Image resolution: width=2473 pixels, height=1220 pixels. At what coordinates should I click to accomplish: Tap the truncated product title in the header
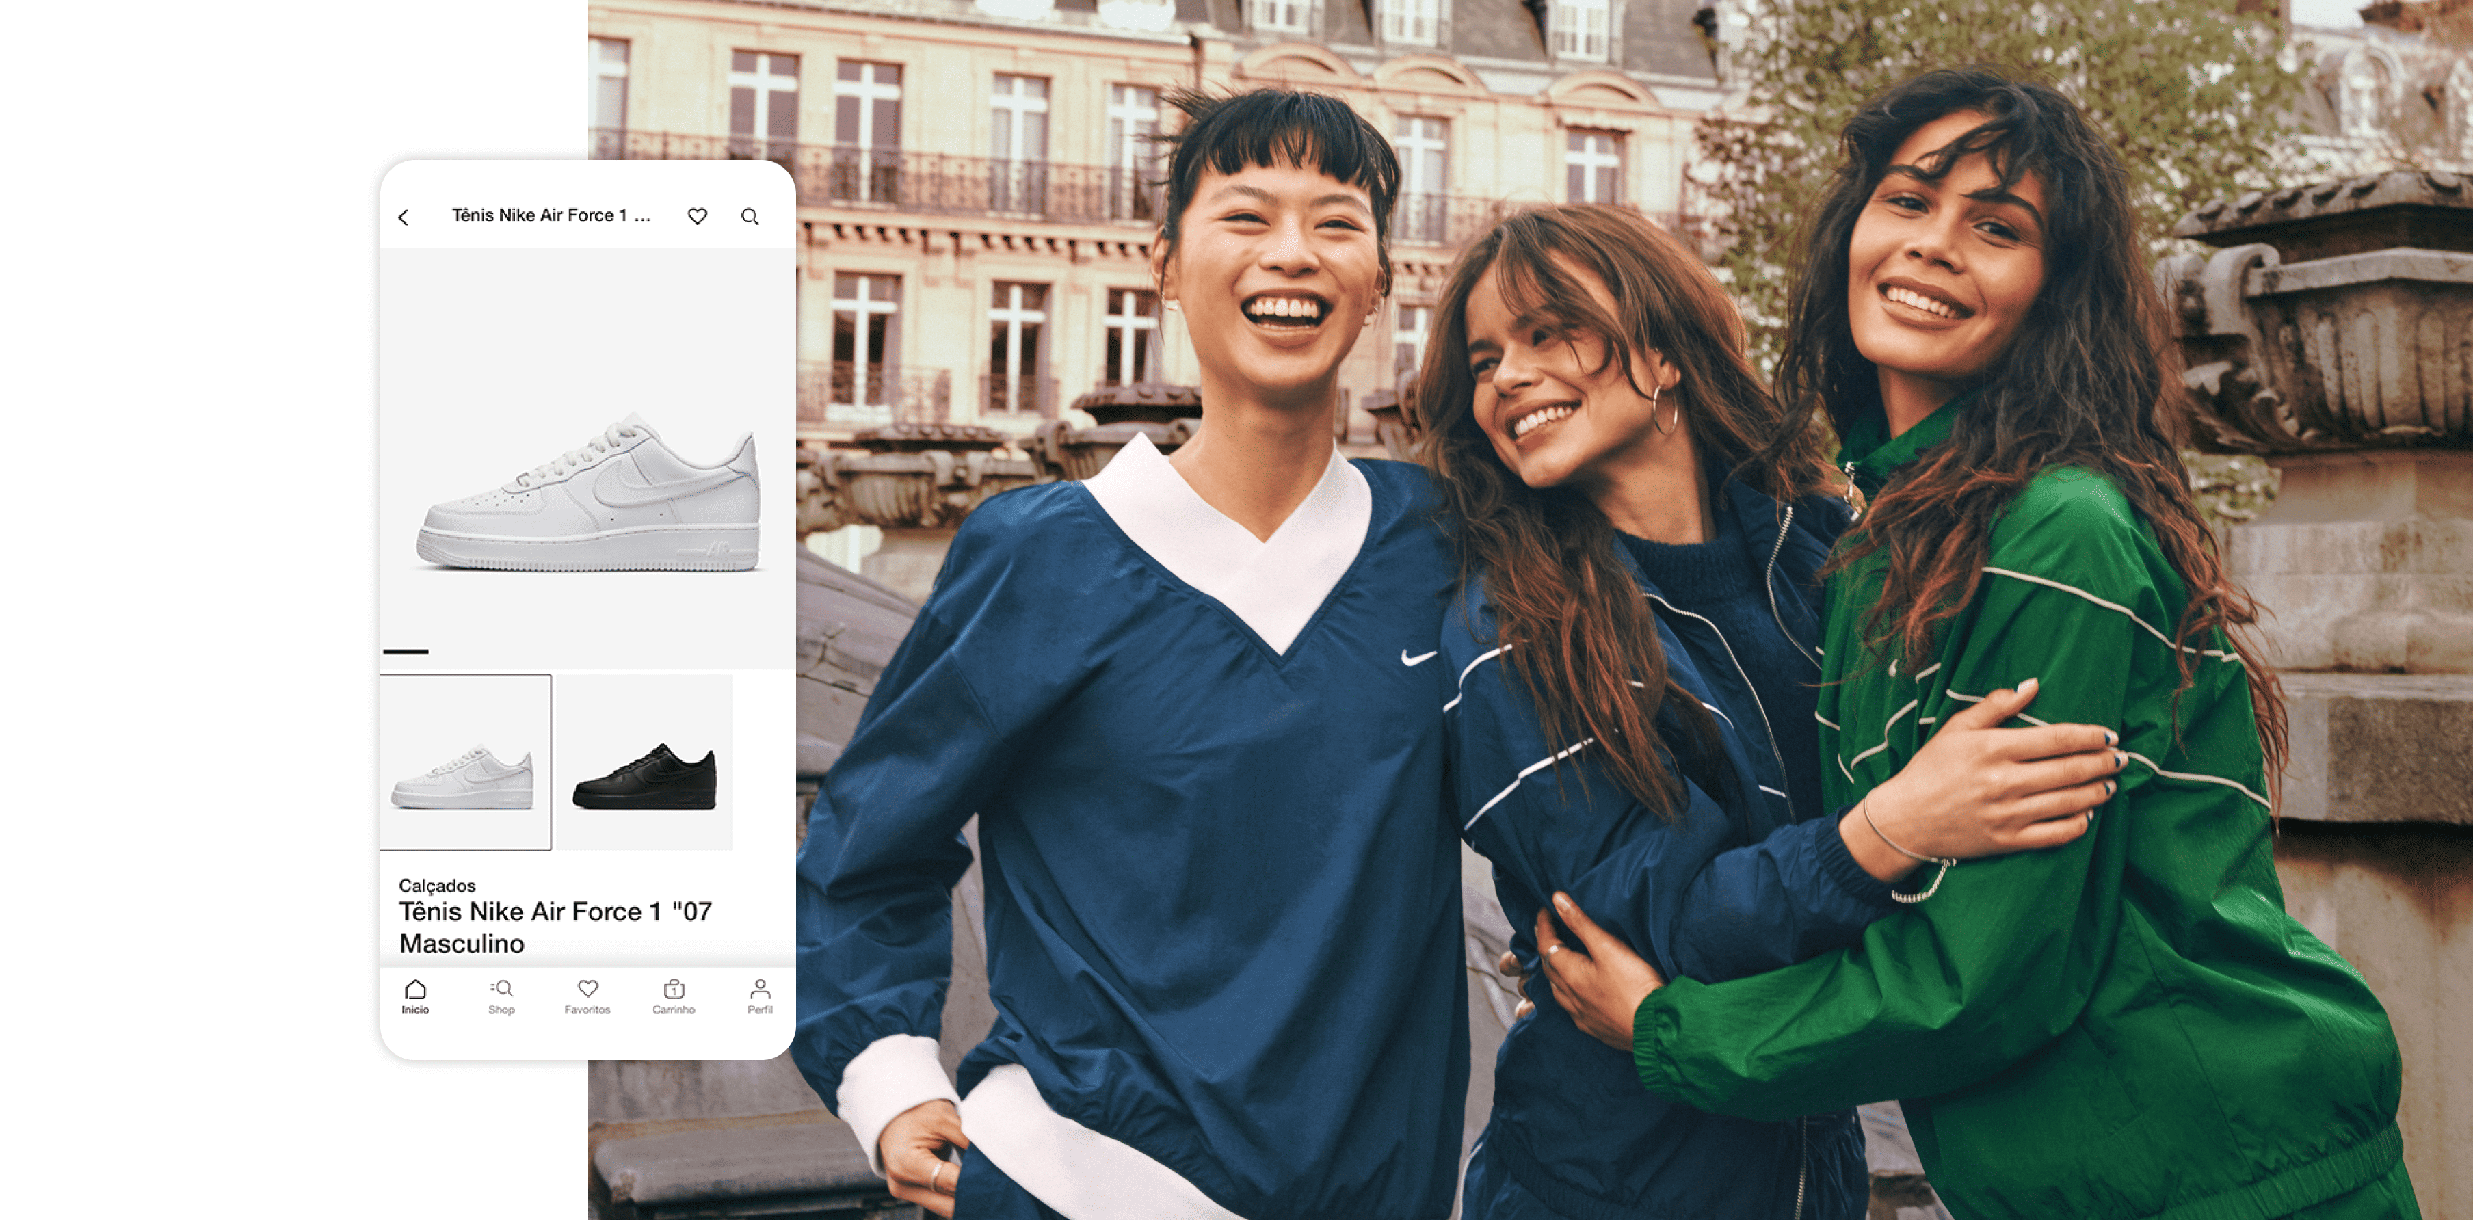click(x=552, y=216)
